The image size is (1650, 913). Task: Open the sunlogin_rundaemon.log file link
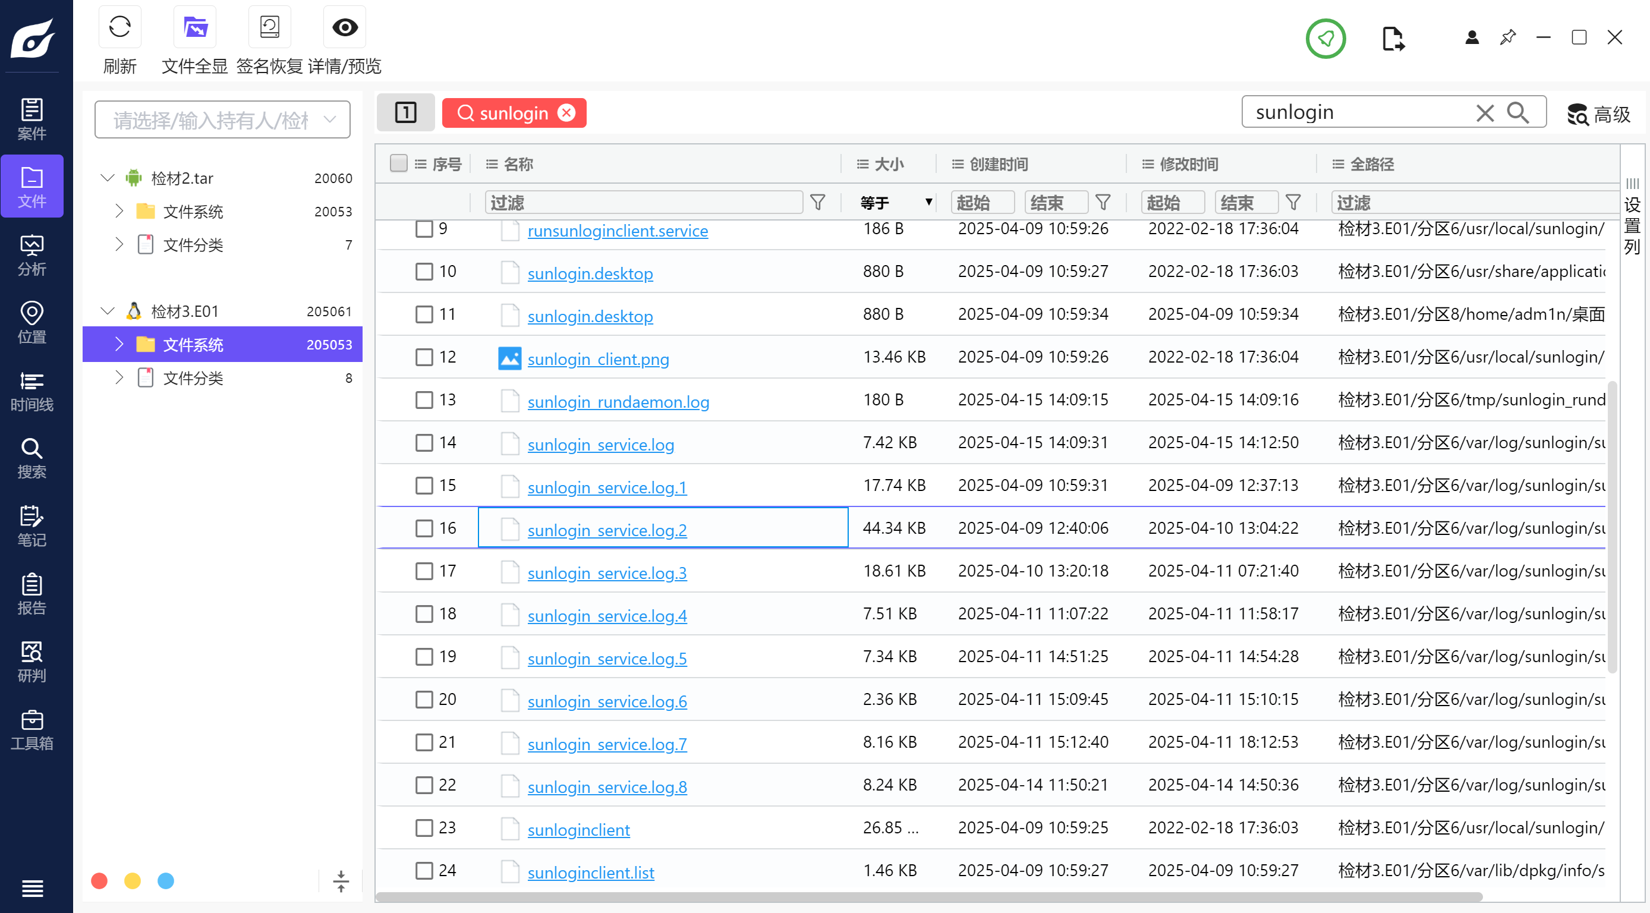coord(618,402)
